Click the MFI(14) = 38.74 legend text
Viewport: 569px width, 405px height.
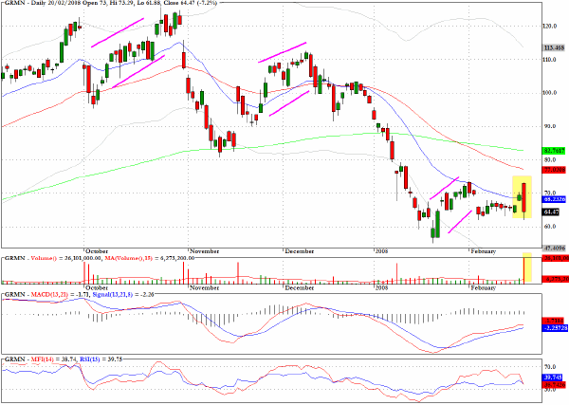[54, 359]
